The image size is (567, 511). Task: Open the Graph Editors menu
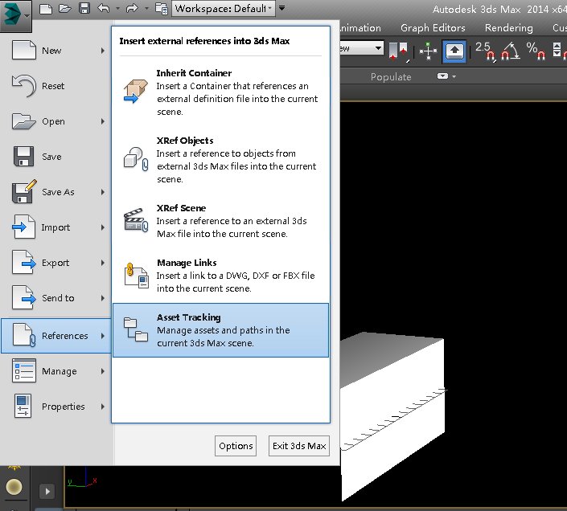pyautogui.click(x=433, y=28)
